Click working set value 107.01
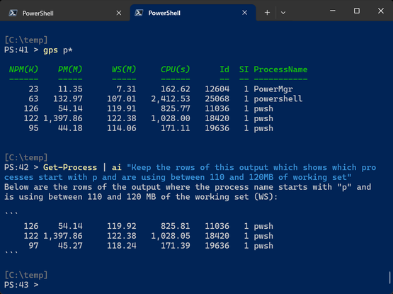The height and width of the screenshot is (294, 393). pyautogui.click(x=122, y=99)
